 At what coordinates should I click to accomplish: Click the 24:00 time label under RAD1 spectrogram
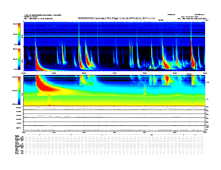pyautogui.click(x=205, y=73)
